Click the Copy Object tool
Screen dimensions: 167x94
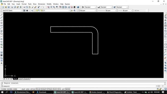[x=165, y=17]
